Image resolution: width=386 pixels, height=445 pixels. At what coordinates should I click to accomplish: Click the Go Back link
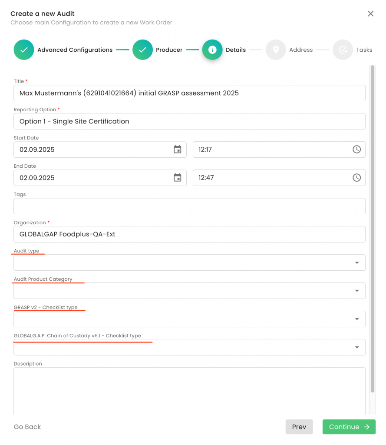(27, 427)
